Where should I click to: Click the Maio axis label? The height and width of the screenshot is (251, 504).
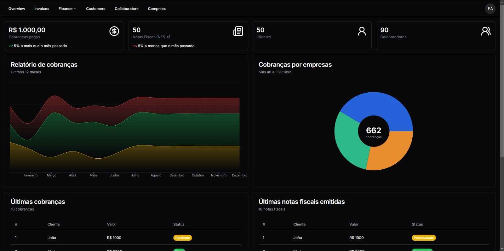click(x=93, y=175)
